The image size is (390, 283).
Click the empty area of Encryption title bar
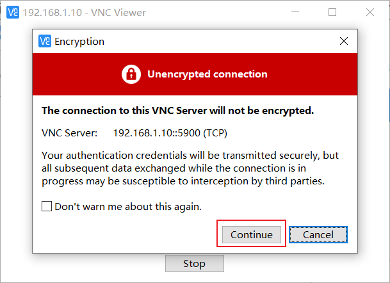tap(219, 41)
